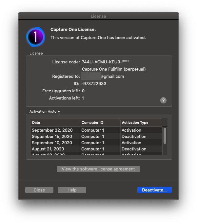197x224 pixels.
Task: Select the September 10, 2020 row date
Action: point(52,143)
